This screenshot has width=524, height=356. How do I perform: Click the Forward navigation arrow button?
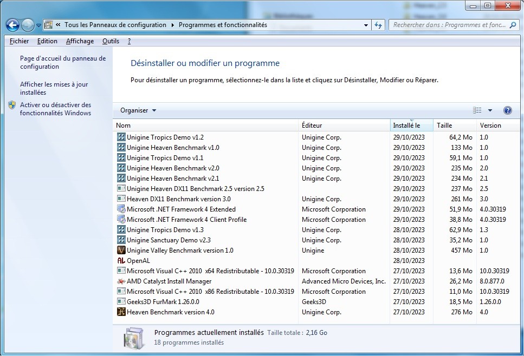28,25
